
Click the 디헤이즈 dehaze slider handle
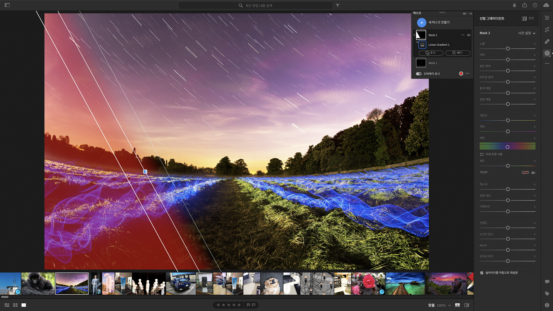coord(508,211)
